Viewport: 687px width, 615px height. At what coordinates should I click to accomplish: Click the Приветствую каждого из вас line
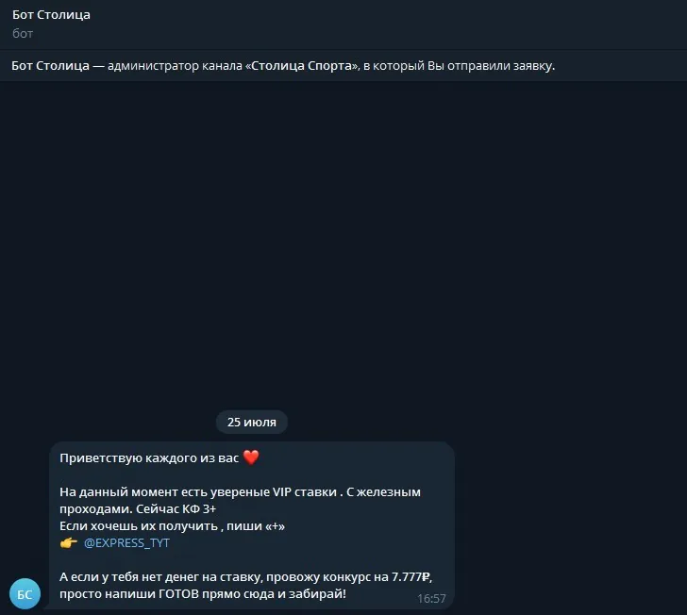click(149, 458)
